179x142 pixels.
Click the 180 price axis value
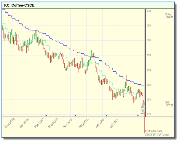coord(149,11)
